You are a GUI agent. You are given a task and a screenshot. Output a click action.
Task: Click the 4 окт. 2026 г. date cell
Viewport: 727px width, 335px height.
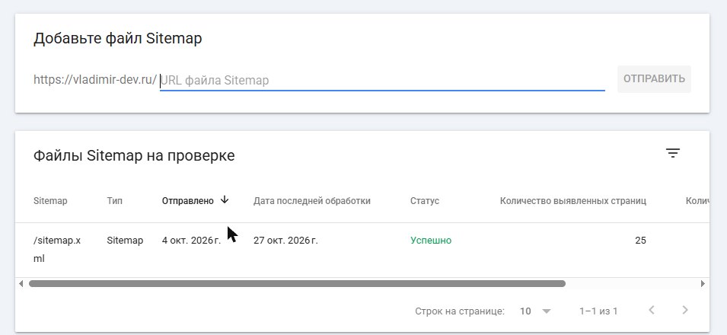tap(192, 241)
